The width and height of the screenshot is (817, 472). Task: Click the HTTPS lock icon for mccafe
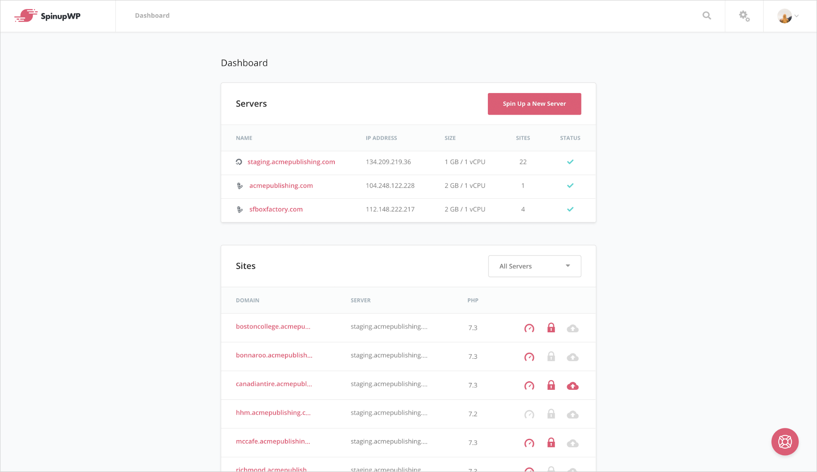551,443
